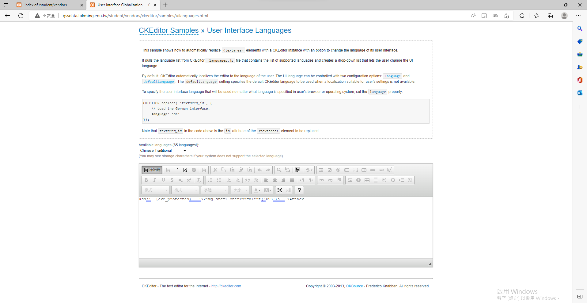Click the Block Quote icon

pos(248,180)
